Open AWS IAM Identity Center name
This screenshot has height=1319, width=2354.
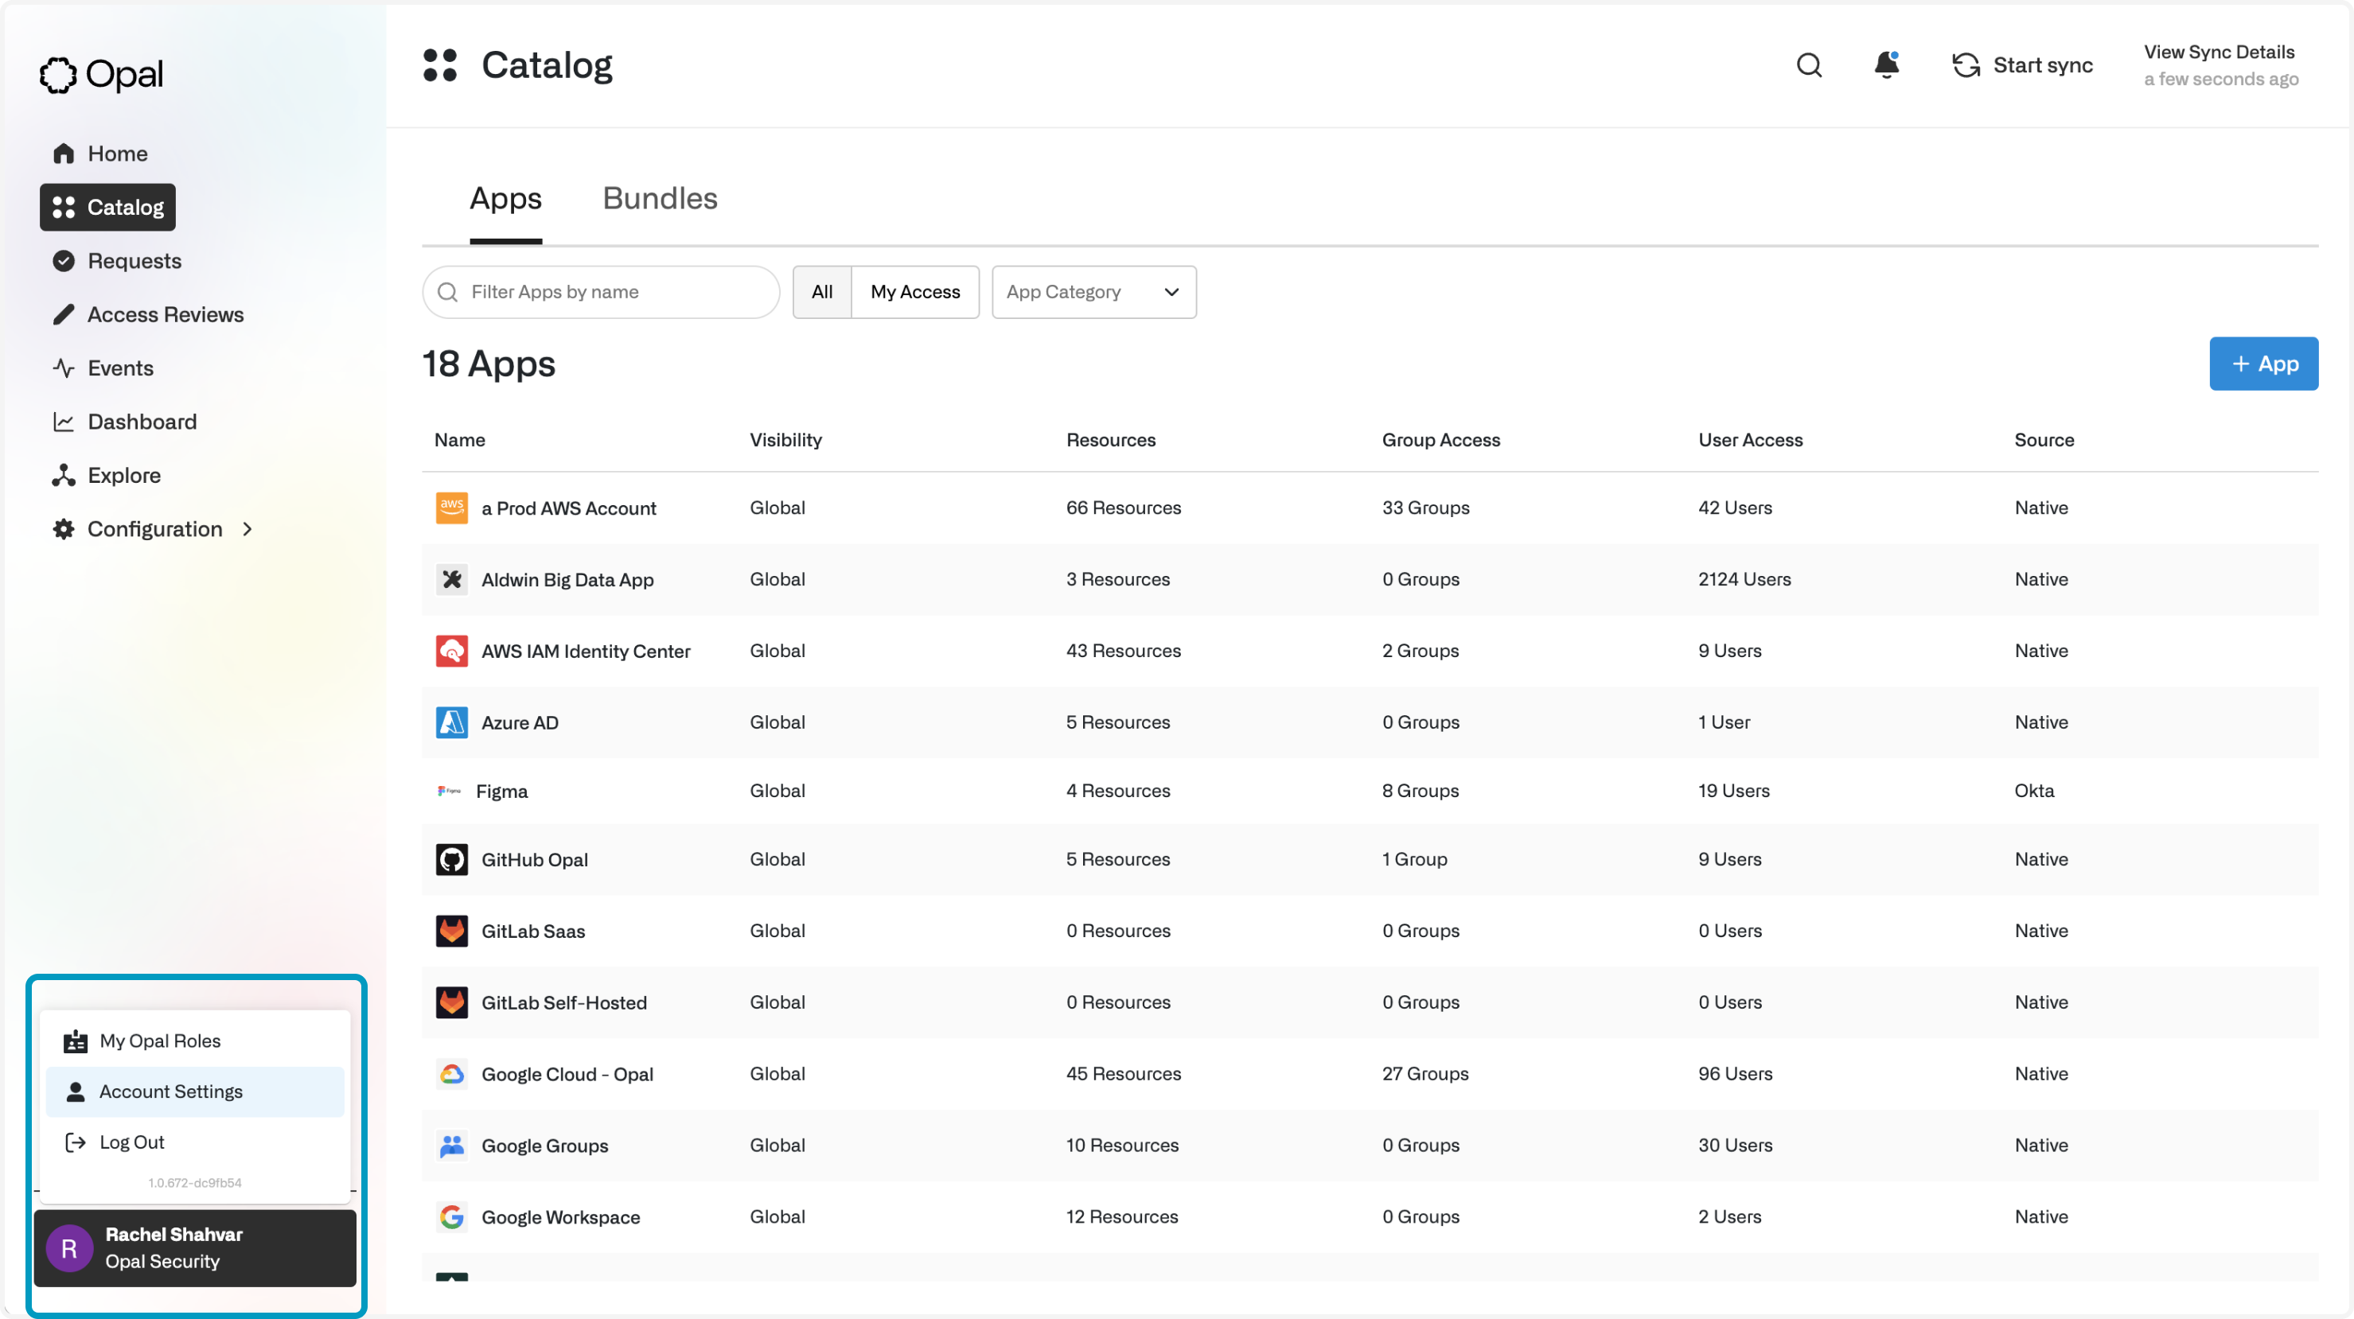pos(586,652)
